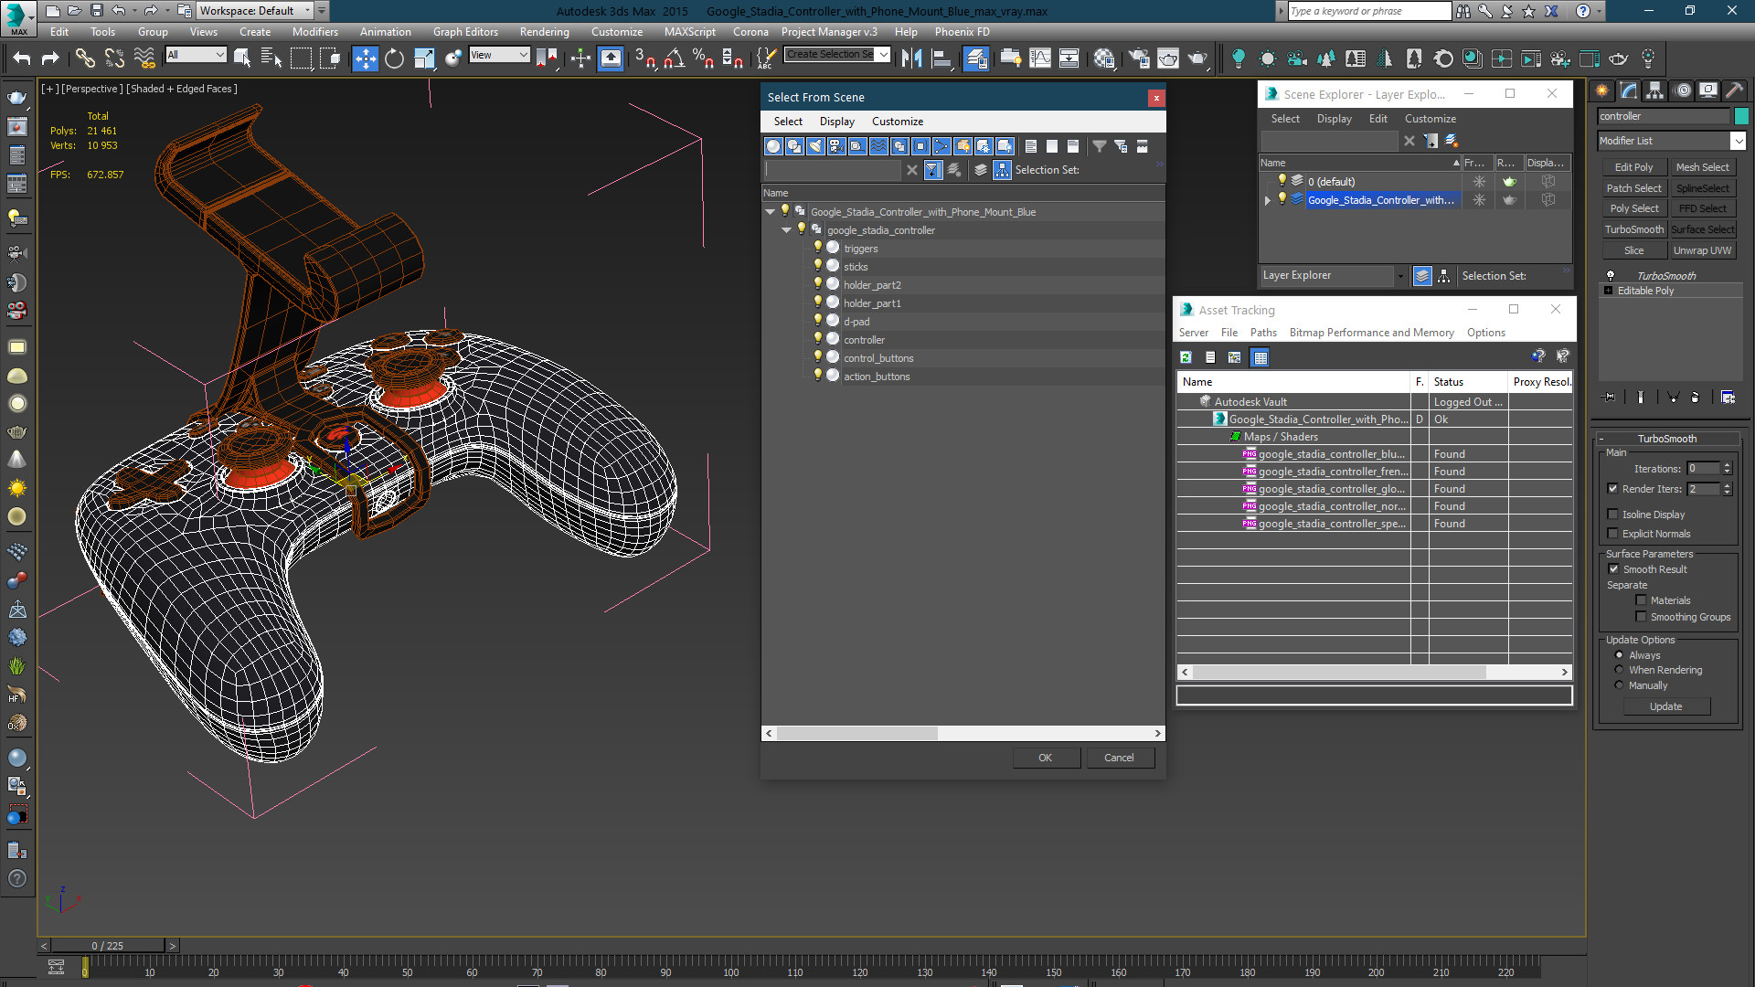Enable the Explicit Normals checkbox
Viewport: 1755px width, 987px height.
point(1612,534)
